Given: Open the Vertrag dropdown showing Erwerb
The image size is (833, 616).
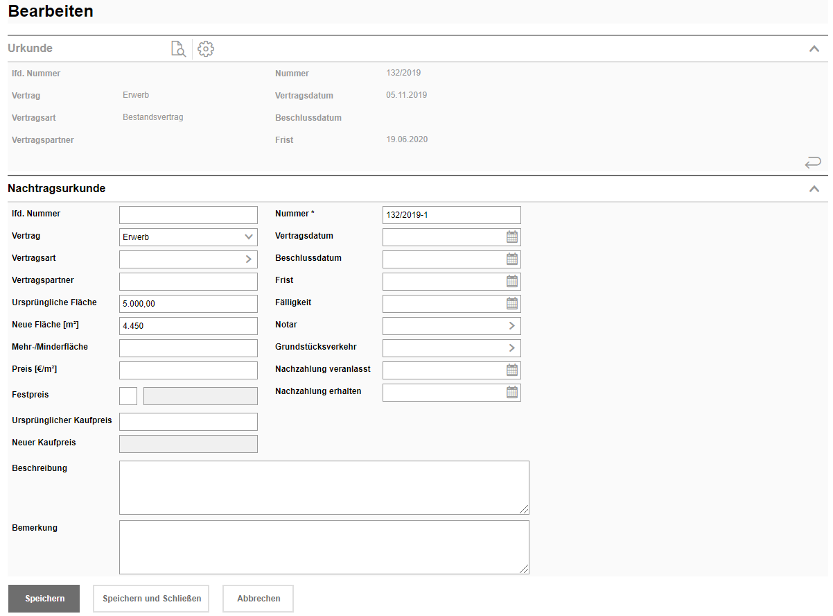Looking at the screenshot, I should pyautogui.click(x=188, y=237).
